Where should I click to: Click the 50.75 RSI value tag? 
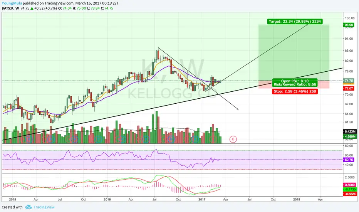349,160
